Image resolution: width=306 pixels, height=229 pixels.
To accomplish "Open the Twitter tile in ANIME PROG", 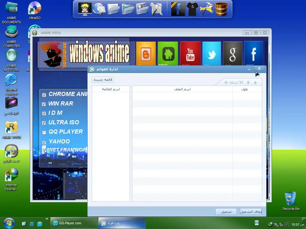I will (212, 54).
